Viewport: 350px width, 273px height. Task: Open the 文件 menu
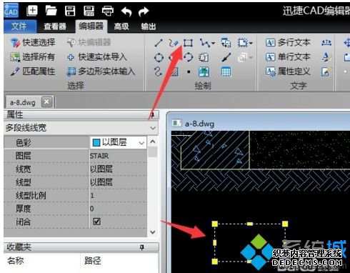coord(19,26)
